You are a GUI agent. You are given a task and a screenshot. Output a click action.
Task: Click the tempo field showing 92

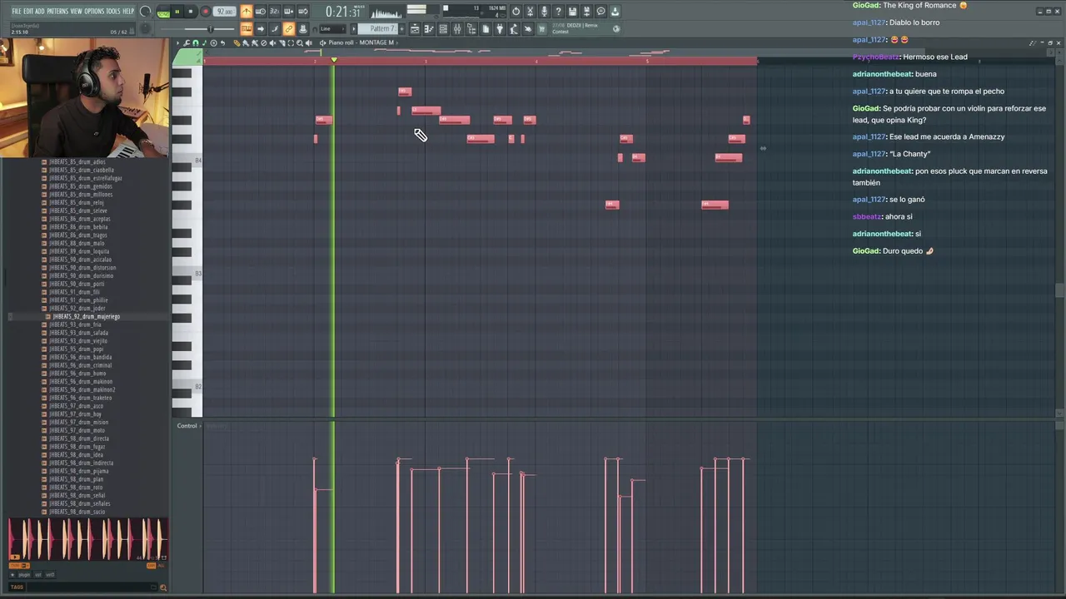pyautogui.click(x=225, y=12)
